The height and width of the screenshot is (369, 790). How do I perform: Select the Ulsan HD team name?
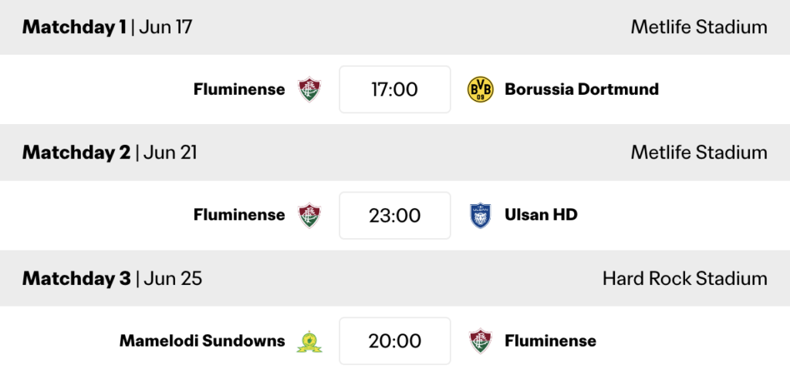click(541, 215)
